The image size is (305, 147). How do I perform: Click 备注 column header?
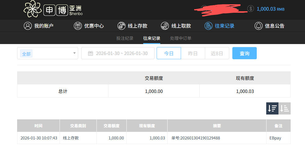278,126
